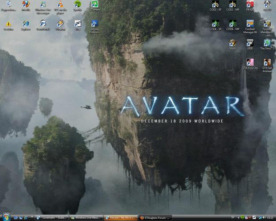Expand the Quick Launch overflow chevron

[32, 217]
